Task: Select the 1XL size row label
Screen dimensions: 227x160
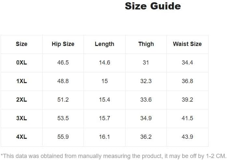Action: pyautogui.click(x=21, y=81)
